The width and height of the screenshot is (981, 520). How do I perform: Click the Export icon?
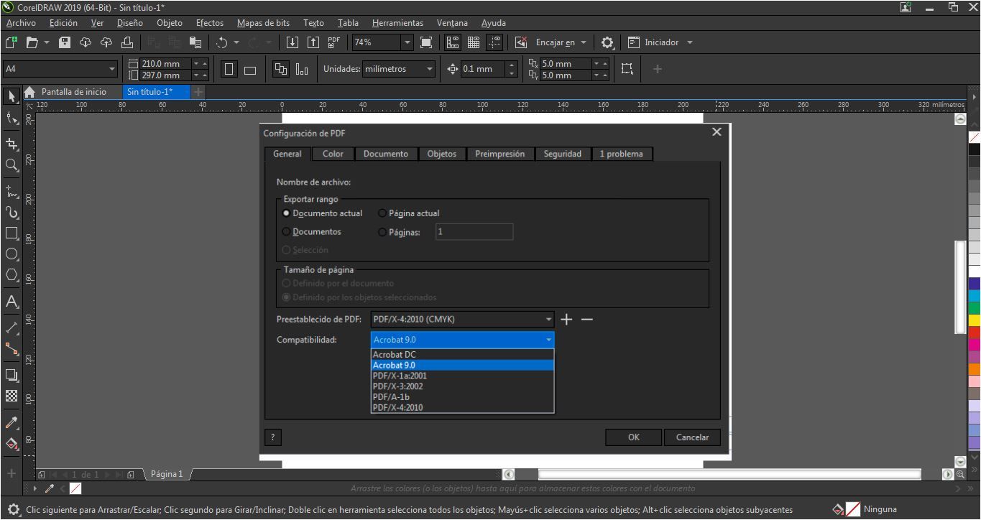(313, 42)
